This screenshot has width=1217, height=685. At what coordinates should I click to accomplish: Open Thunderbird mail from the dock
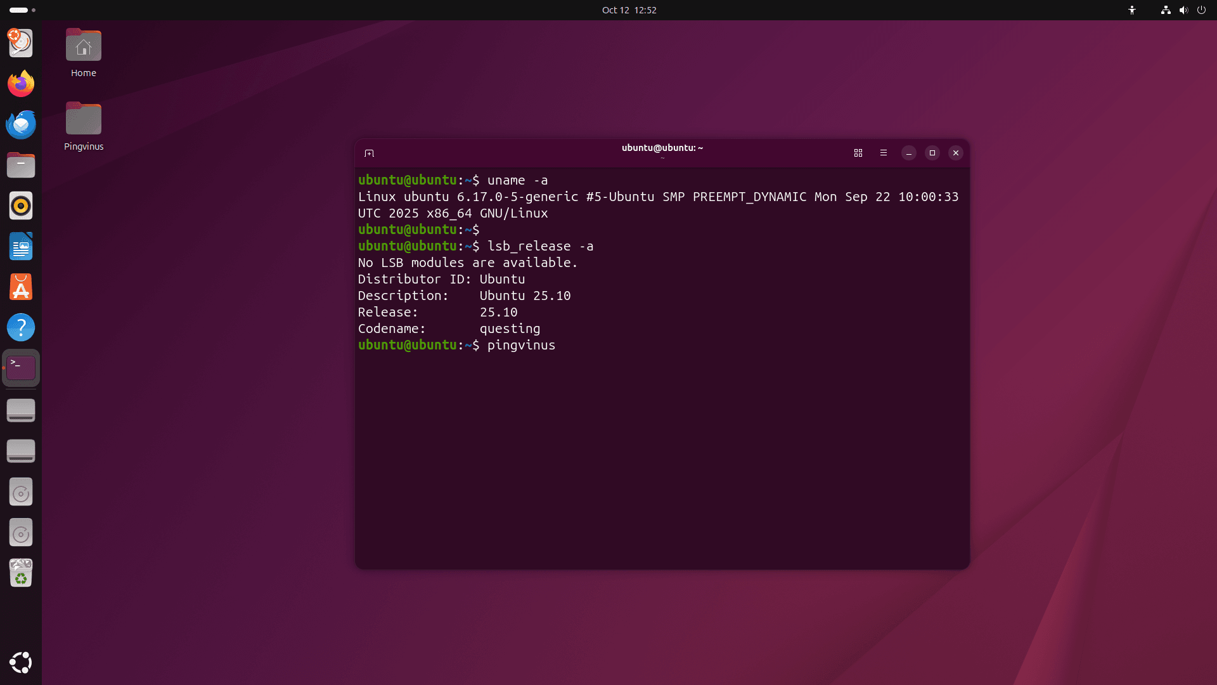tap(21, 124)
